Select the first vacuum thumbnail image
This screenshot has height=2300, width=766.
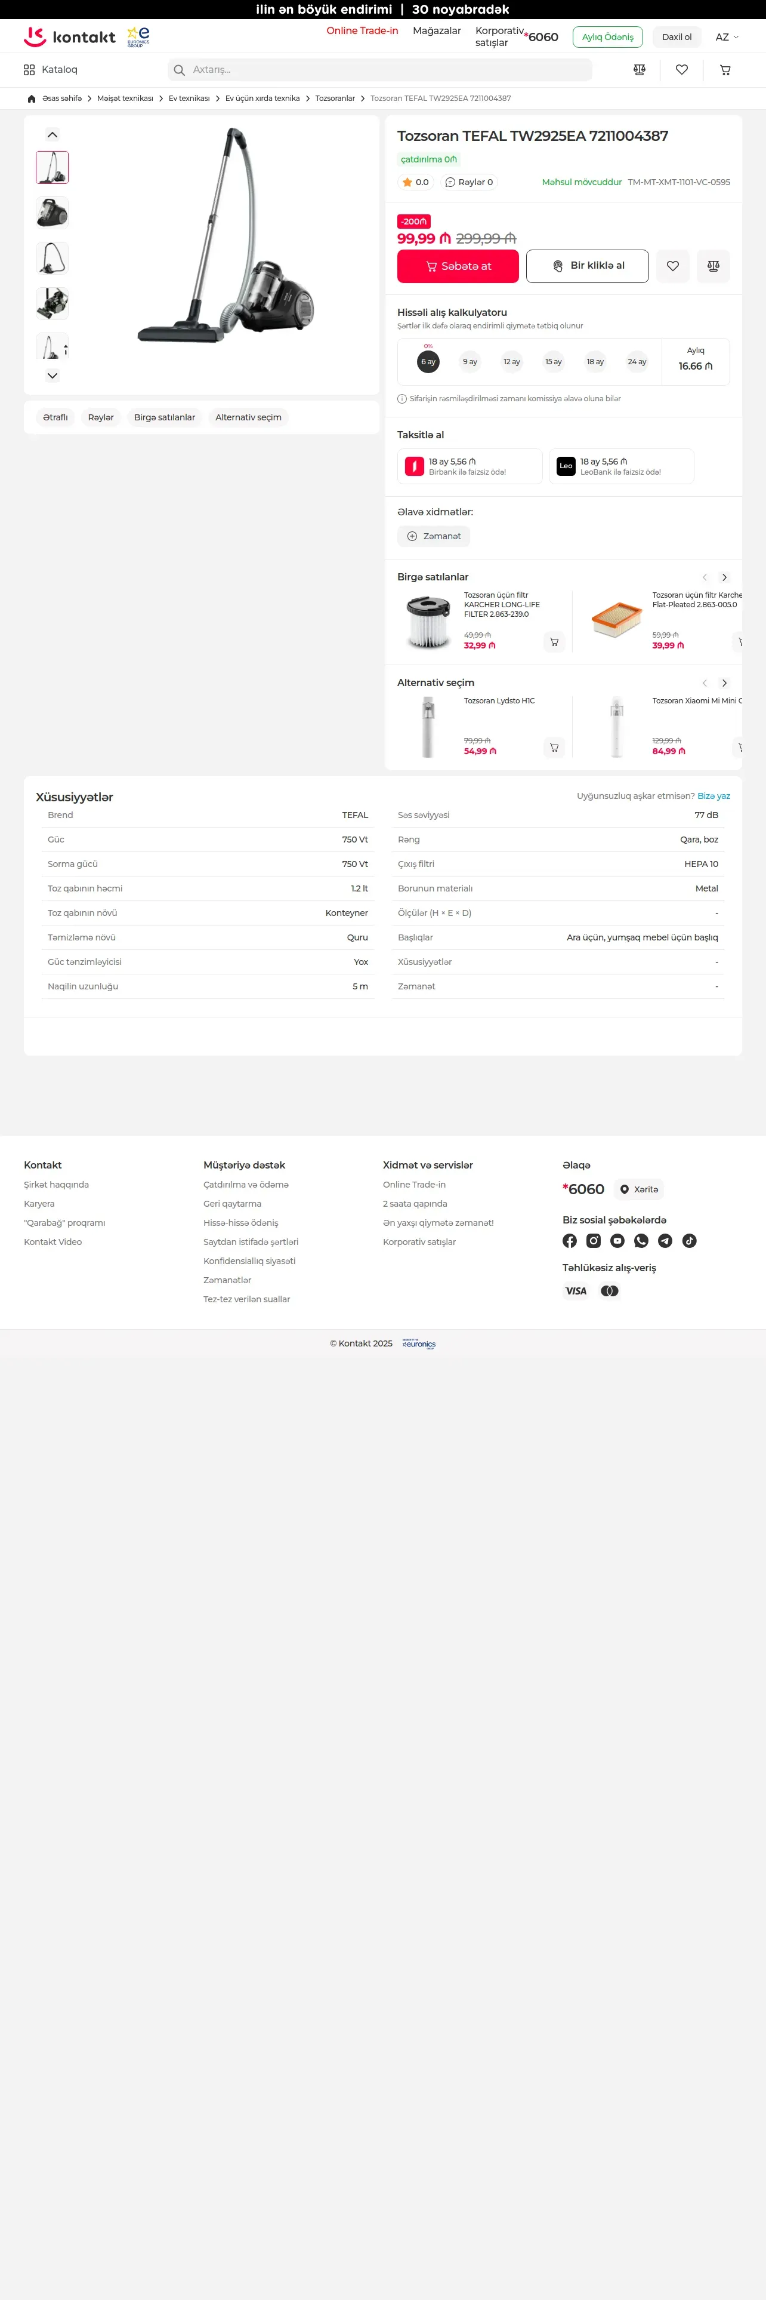52,168
